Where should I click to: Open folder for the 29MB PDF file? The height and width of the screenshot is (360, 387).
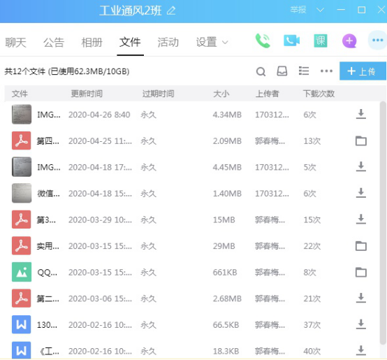tap(361, 246)
